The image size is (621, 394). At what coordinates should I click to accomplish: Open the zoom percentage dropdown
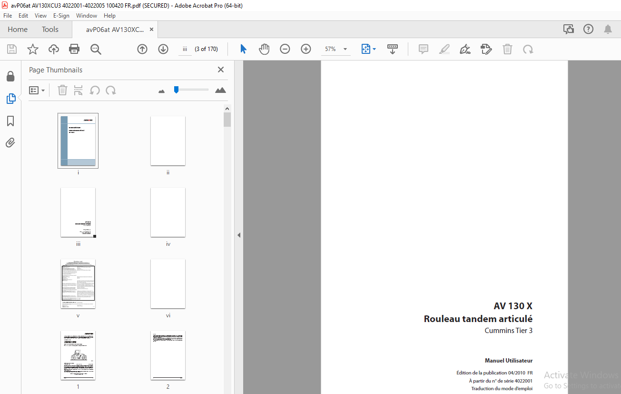pos(345,49)
